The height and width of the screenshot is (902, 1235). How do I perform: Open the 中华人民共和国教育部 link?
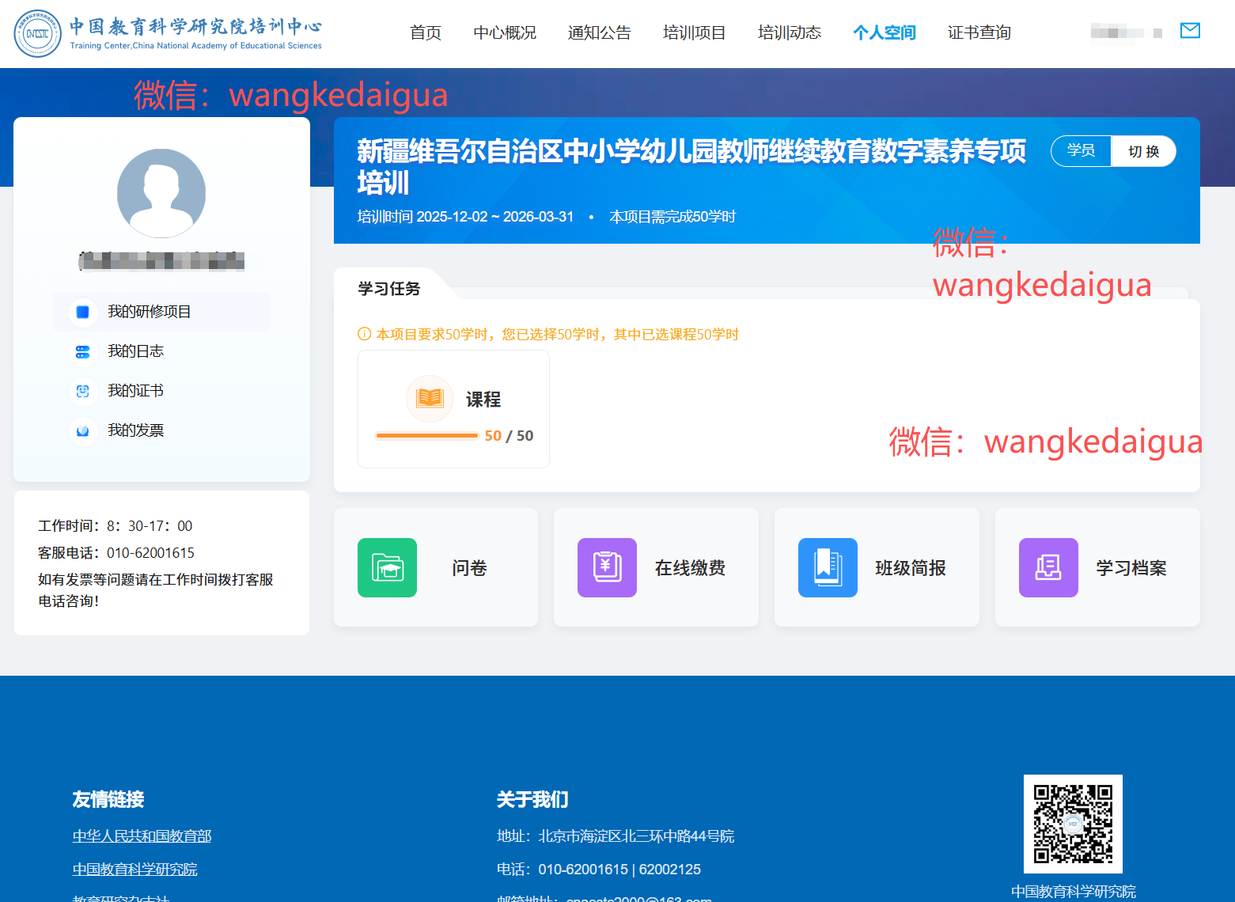(142, 836)
